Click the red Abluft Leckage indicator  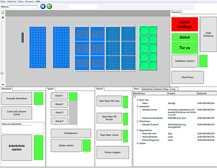184,24
